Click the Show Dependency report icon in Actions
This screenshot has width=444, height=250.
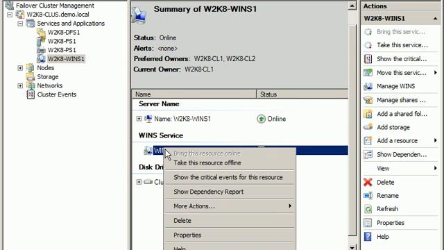pyautogui.click(x=368, y=154)
